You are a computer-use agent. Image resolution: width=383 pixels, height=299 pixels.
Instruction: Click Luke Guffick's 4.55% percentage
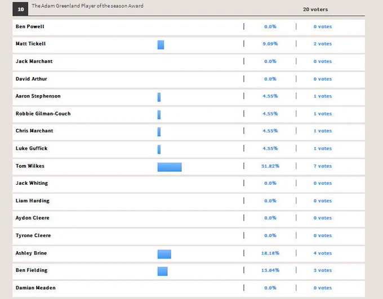click(270, 148)
